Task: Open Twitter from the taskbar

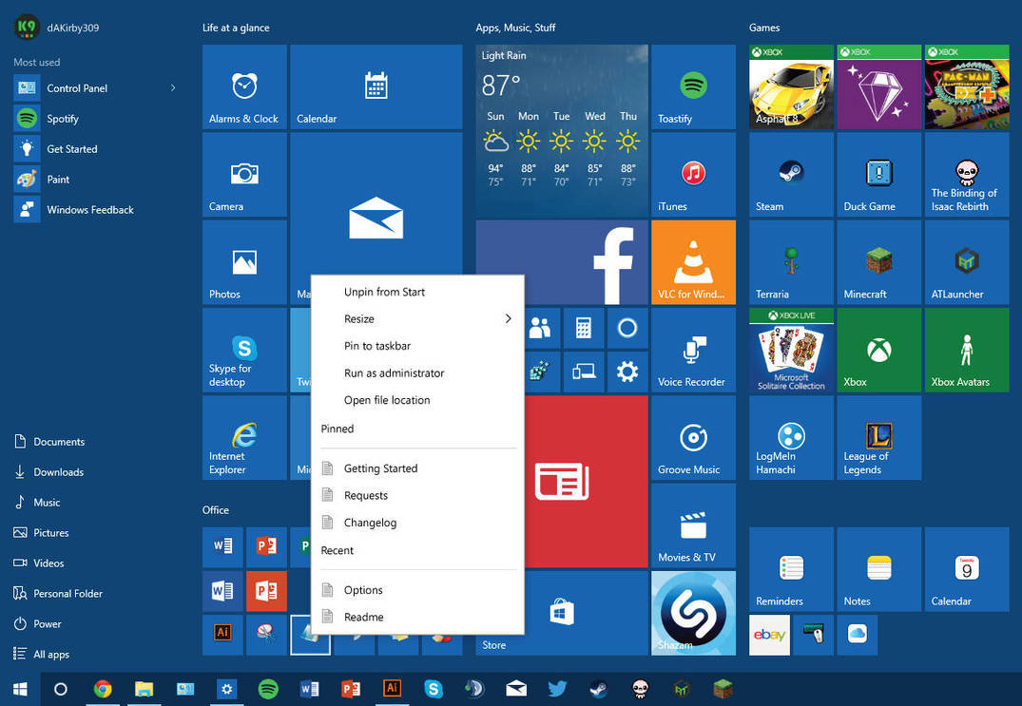Action: [x=557, y=689]
